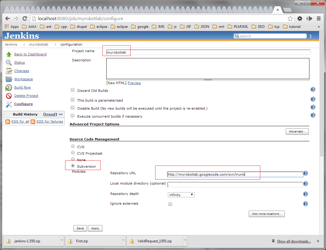Screen dimensions: 326x250
Task: Select the None source control option
Action: coord(73,159)
